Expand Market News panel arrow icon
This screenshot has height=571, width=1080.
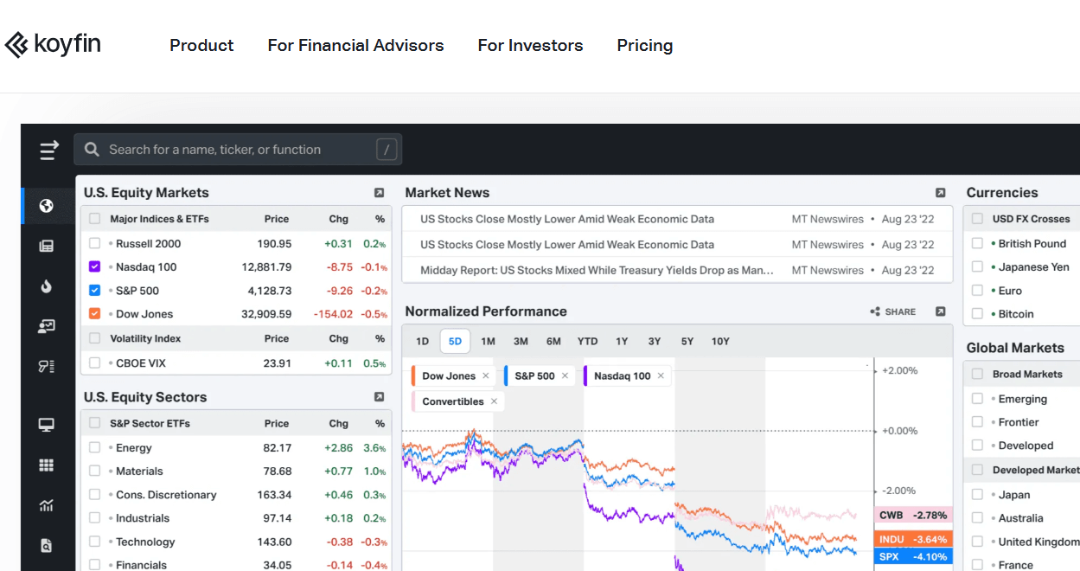(941, 193)
